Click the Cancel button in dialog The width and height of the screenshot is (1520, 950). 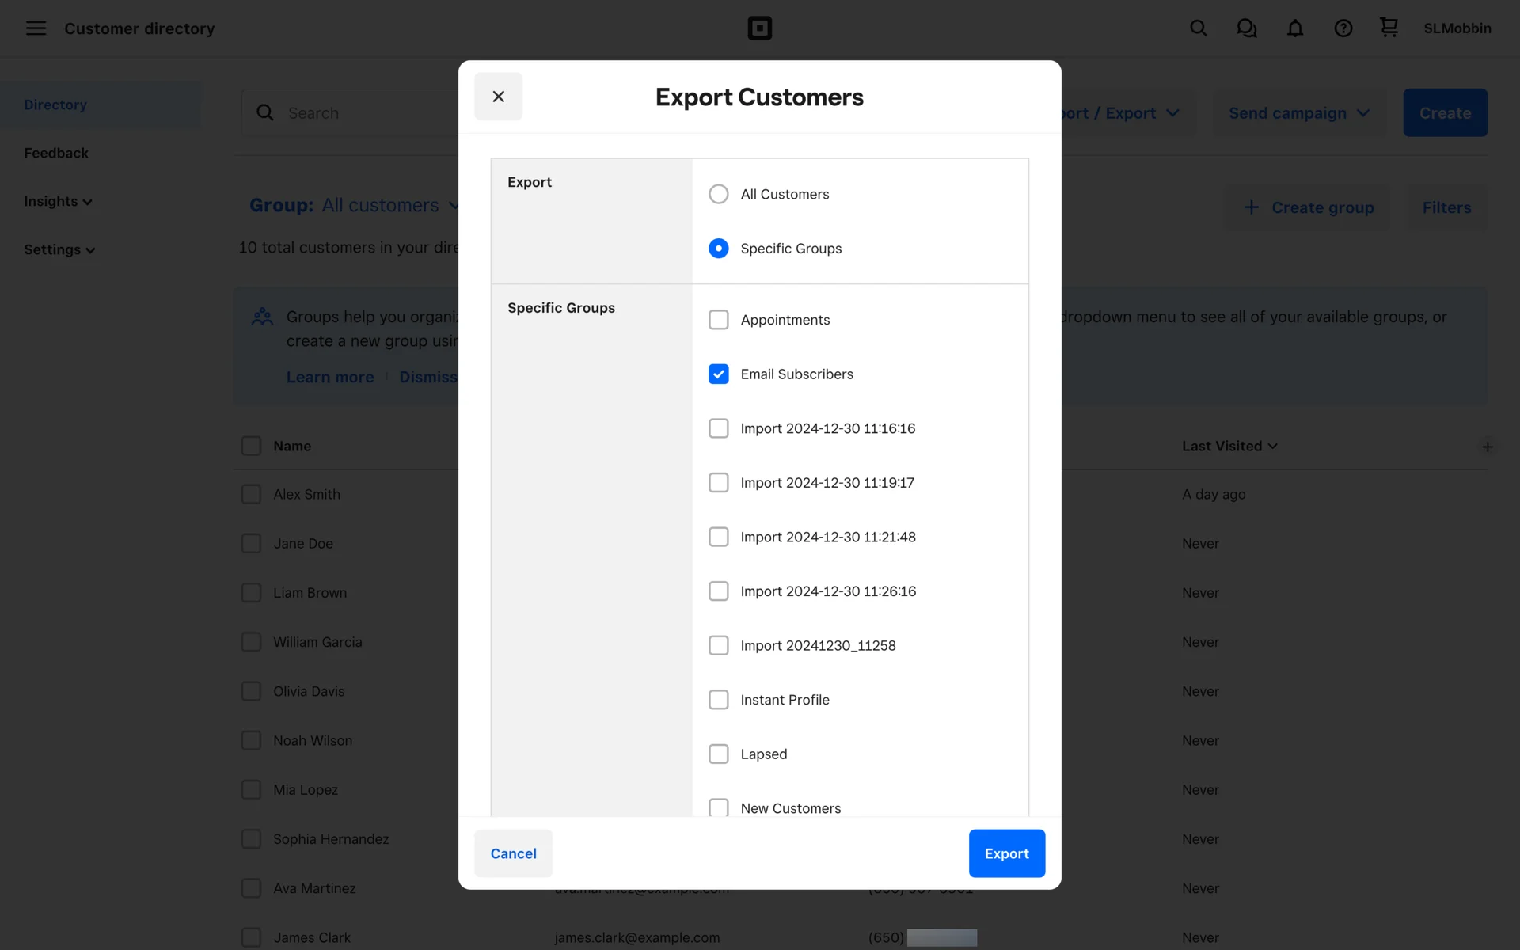coord(513,853)
